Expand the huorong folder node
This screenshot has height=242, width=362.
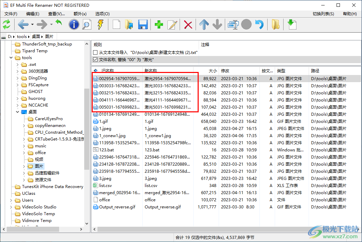(x=18, y=98)
